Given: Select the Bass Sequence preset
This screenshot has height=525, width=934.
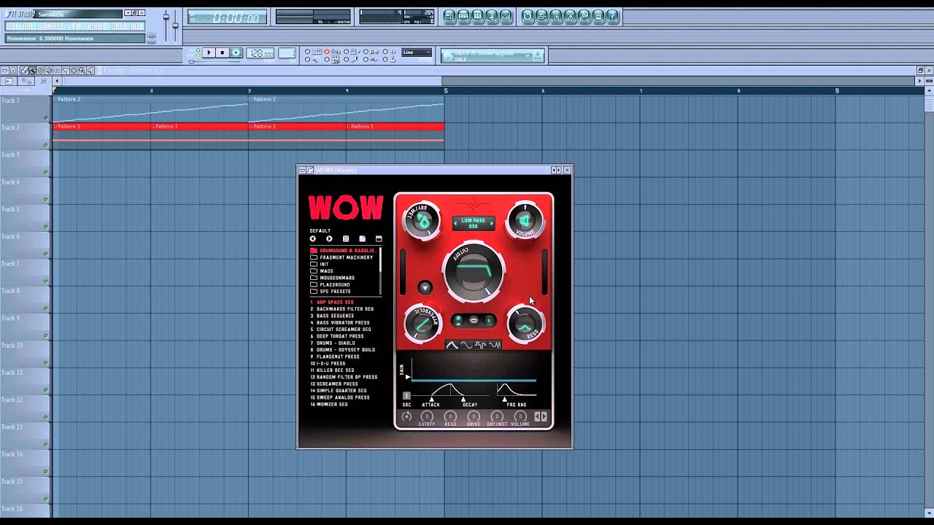Looking at the screenshot, I should tap(334, 316).
